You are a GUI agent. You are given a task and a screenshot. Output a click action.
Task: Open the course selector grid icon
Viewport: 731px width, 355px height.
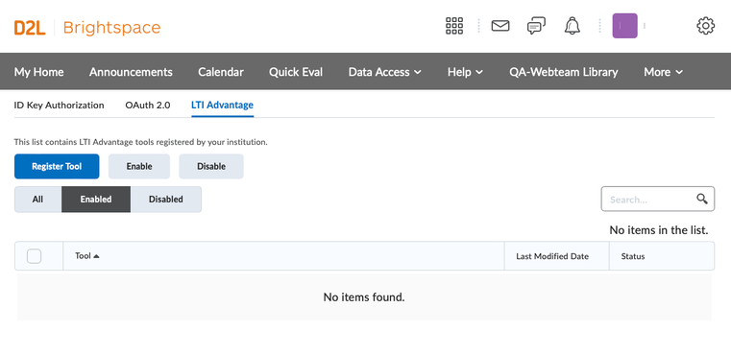click(x=454, y=26)
